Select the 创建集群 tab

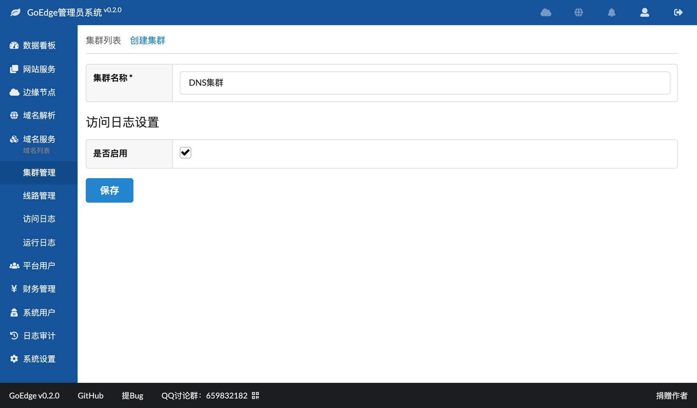[147, 40]
